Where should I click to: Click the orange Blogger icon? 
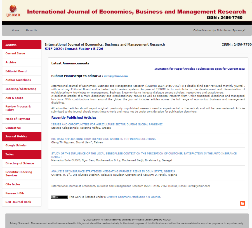242,203
